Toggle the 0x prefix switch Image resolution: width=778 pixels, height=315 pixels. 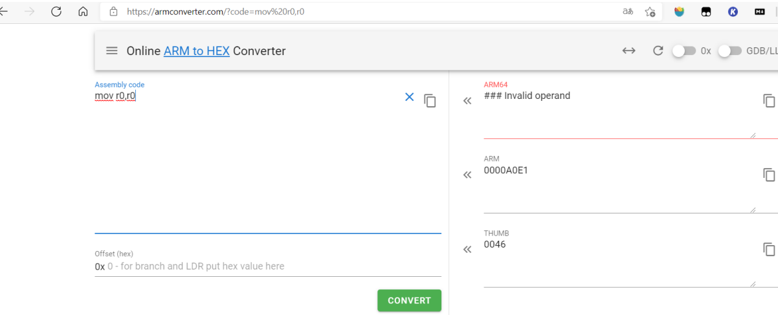[684, 51]
